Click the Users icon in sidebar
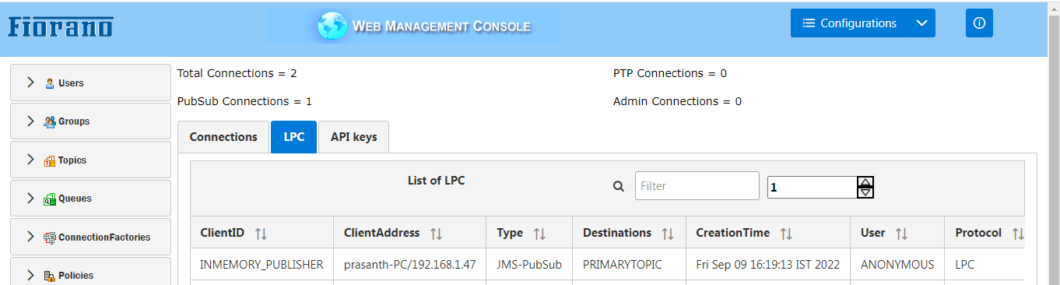Screen dimensions: 1060x285 coord(50,83)
